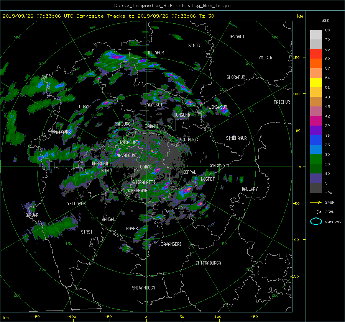
Task: Click the blue 36 dBZ color swatch
Action: pos(316,140)
